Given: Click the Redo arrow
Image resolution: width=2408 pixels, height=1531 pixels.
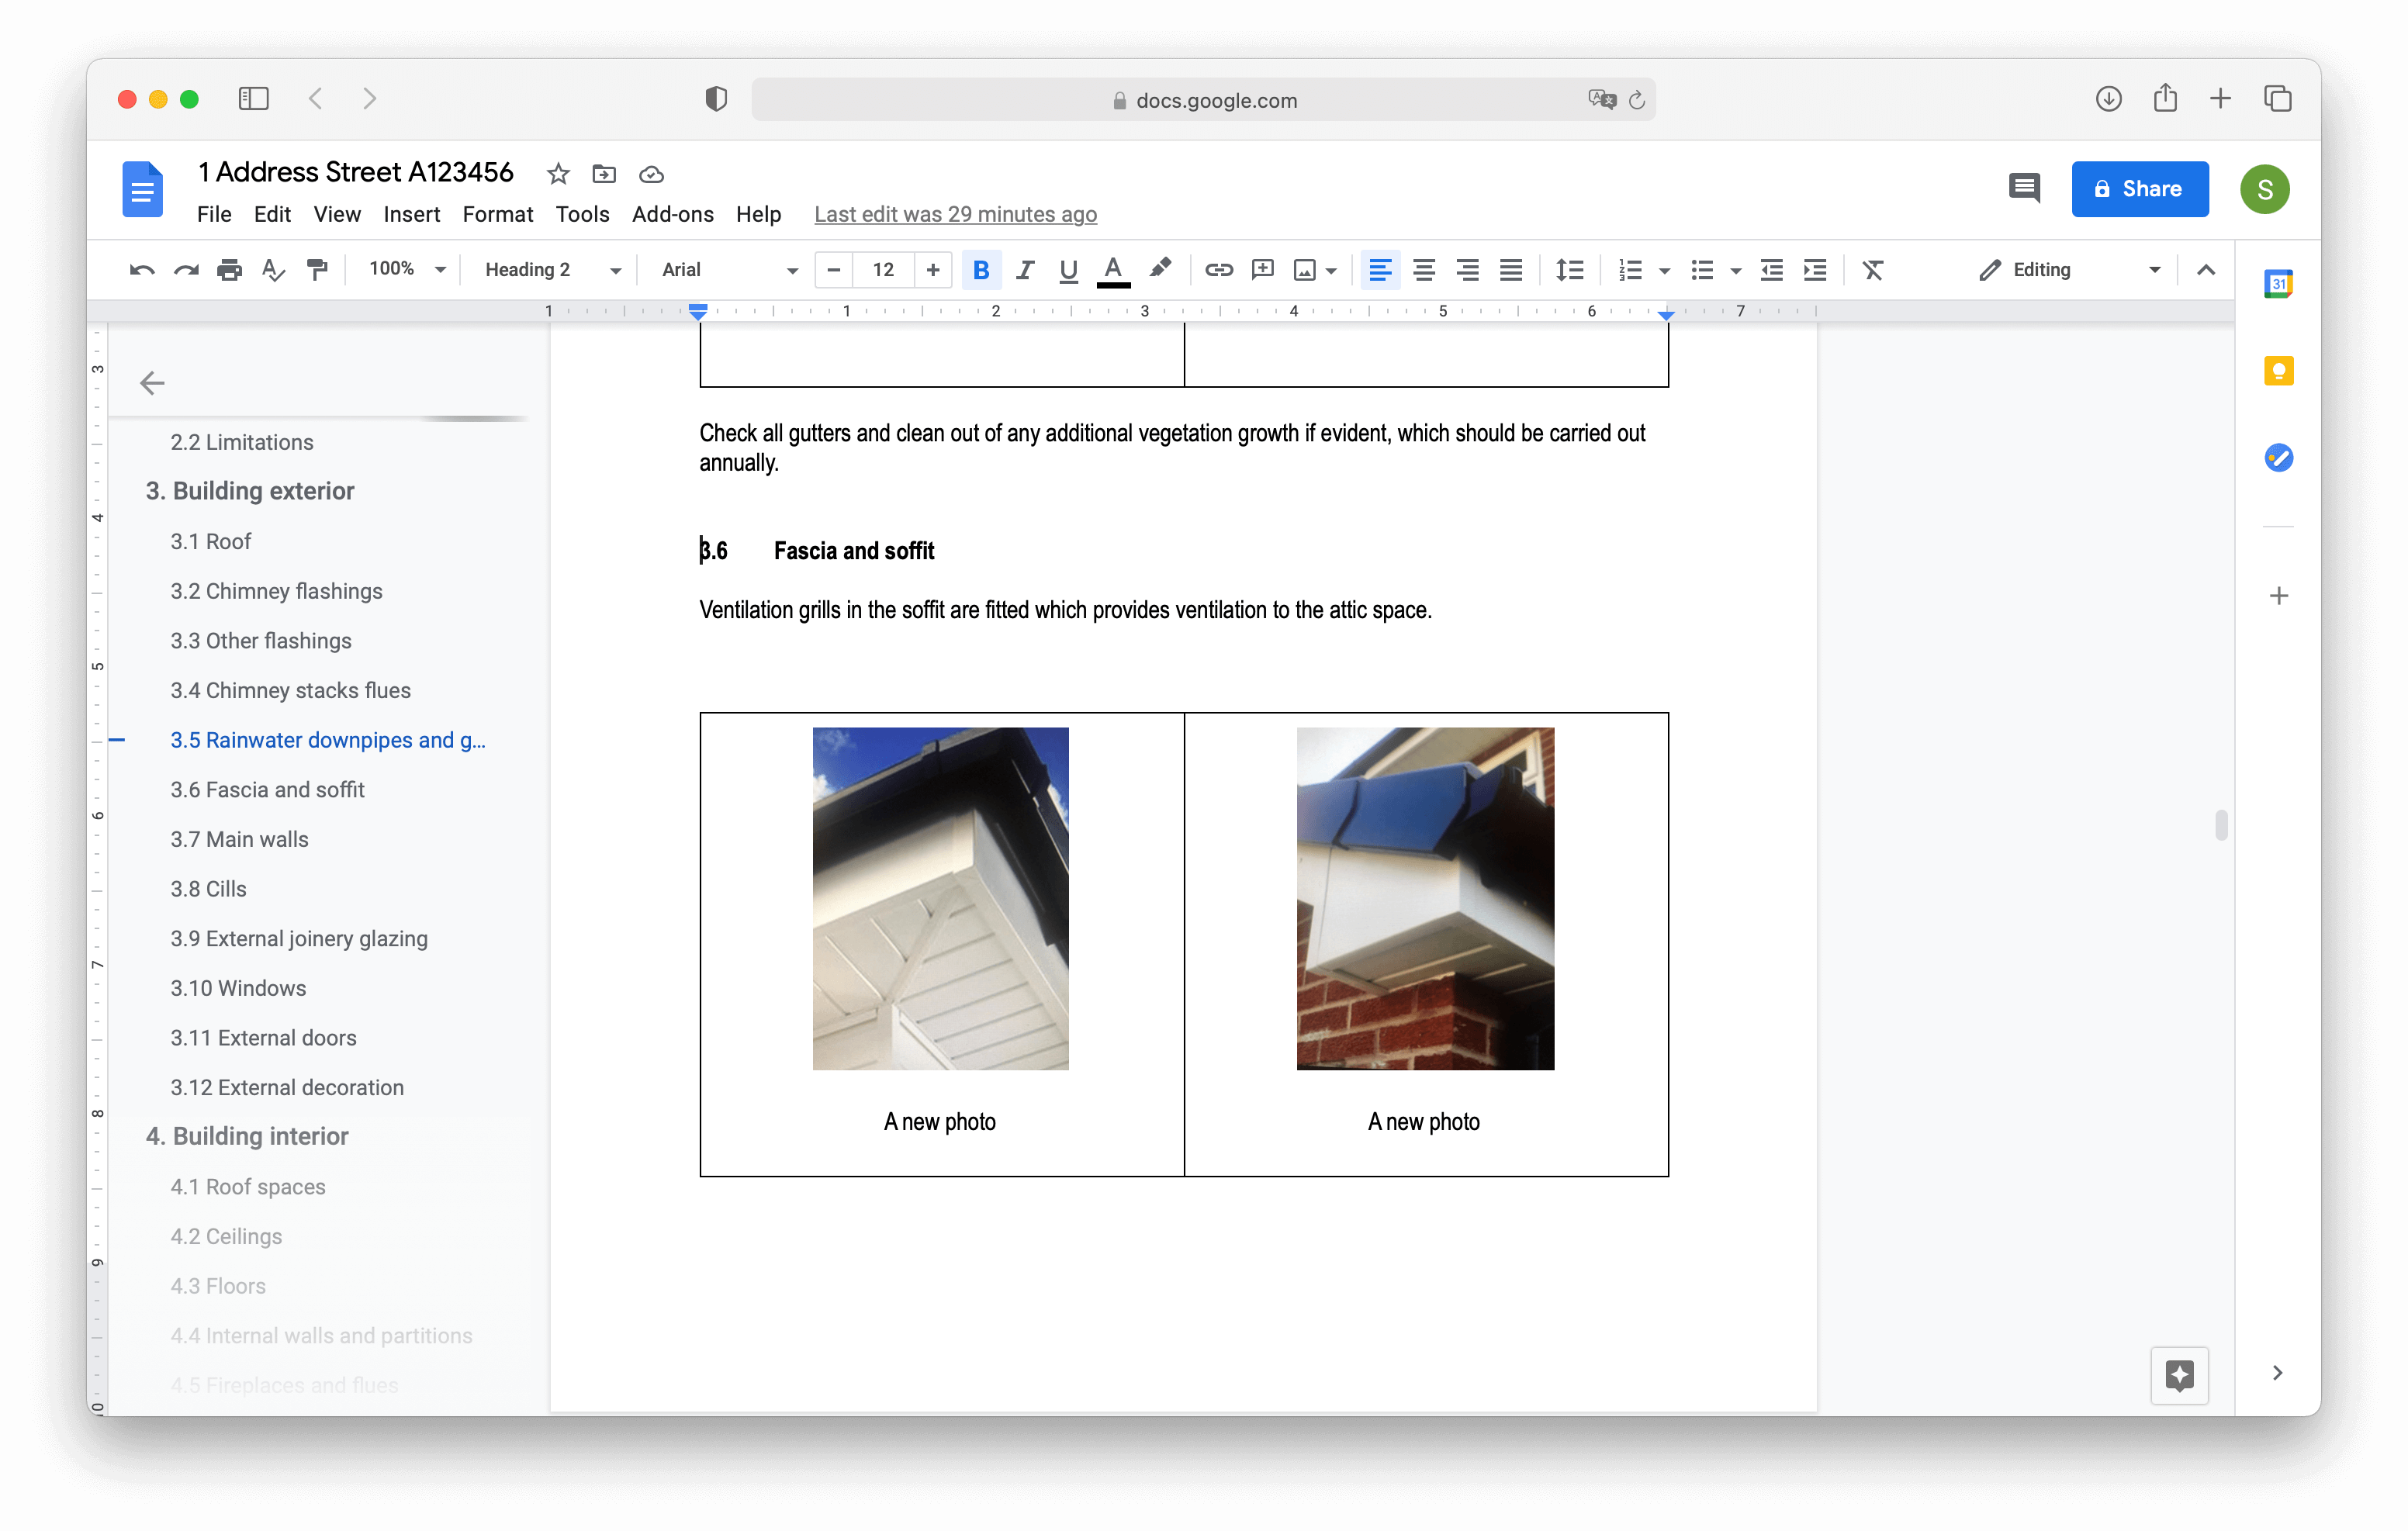Looking at the screenshot, I should click(186, 270).
